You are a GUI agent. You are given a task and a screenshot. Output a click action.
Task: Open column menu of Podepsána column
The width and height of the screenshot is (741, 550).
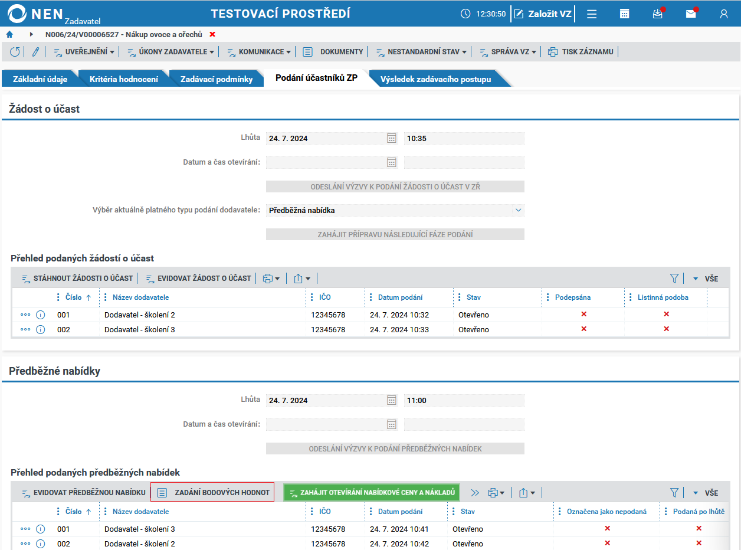tap(548, 297)
